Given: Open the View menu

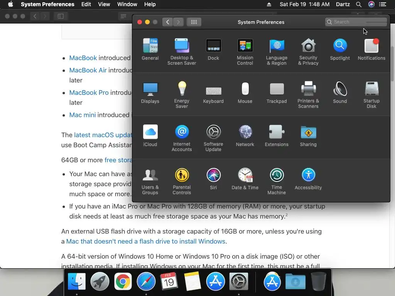Looking at the screenshot, I should pos(104,4).
